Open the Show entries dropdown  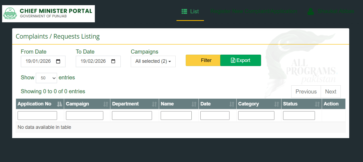point(46,78)
